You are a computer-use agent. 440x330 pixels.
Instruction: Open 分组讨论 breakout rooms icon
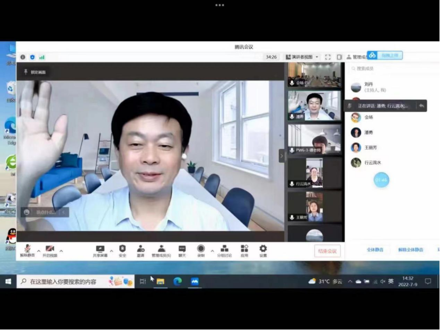[x=224, y=248]
